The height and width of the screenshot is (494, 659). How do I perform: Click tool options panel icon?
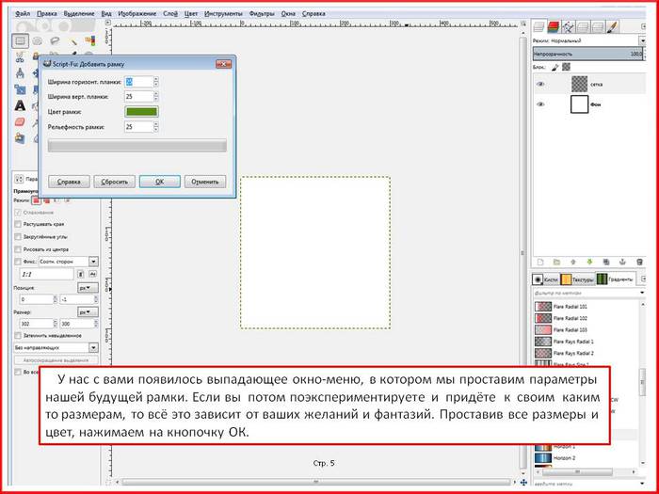click(19, 180)
